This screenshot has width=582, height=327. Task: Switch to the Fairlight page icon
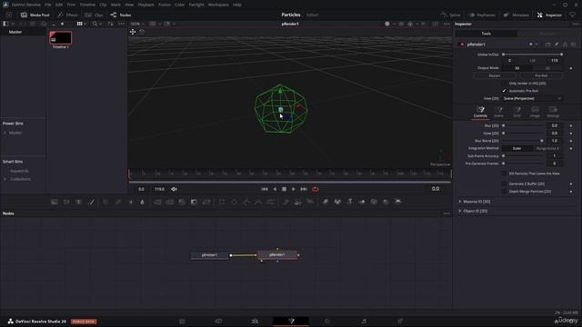pyautogui.click(x=364, y=321)
